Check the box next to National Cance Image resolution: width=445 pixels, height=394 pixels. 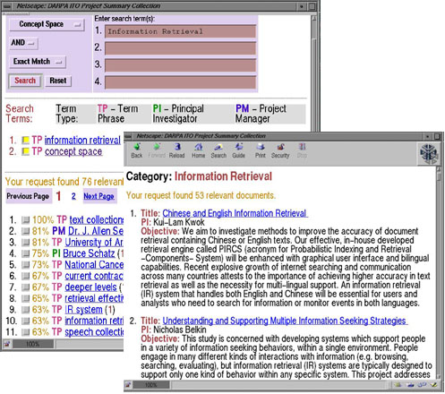(26, 264)
